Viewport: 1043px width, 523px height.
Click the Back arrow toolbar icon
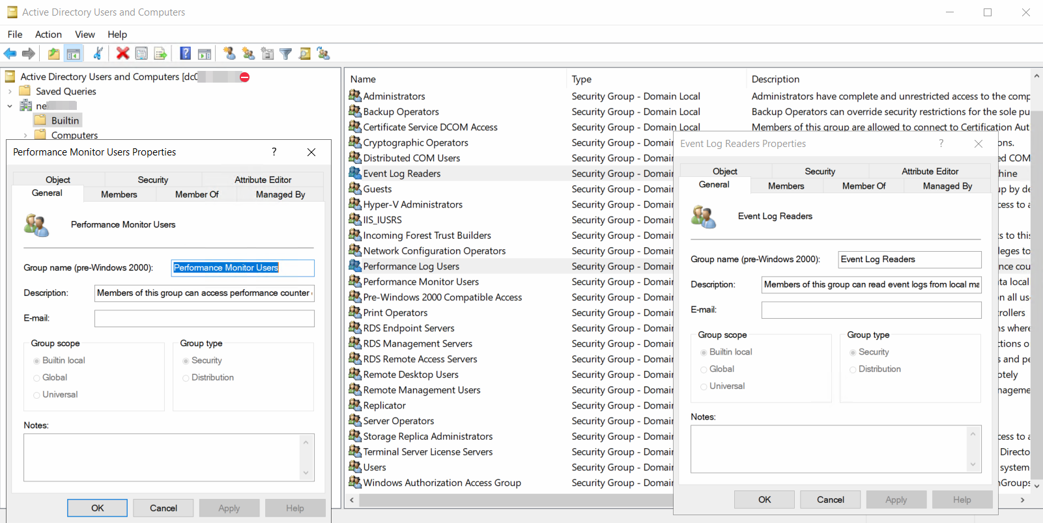[x=10, y=53]
